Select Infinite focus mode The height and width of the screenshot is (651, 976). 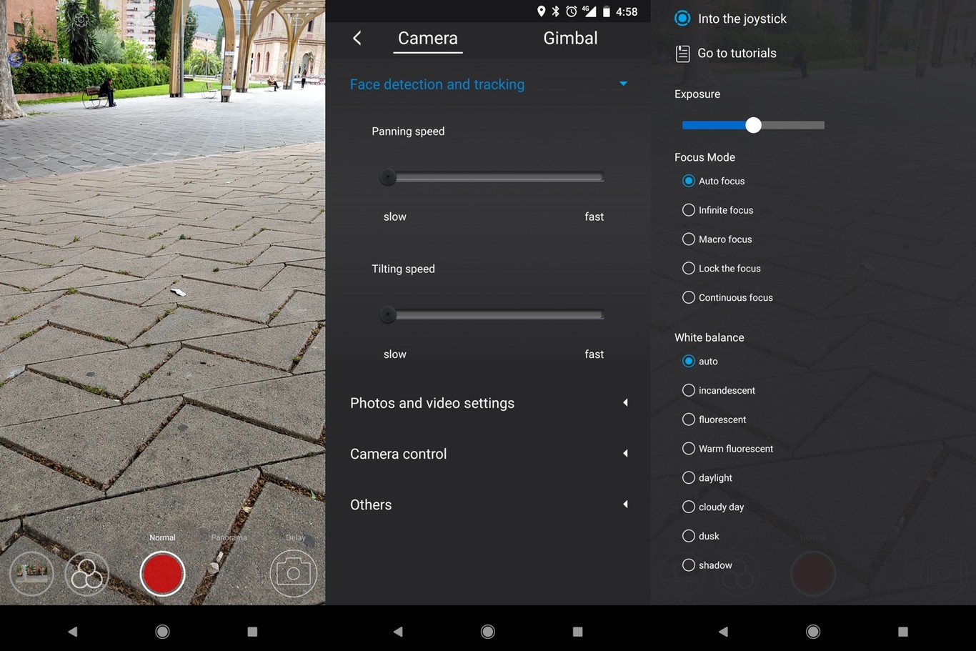pos(689,210)
